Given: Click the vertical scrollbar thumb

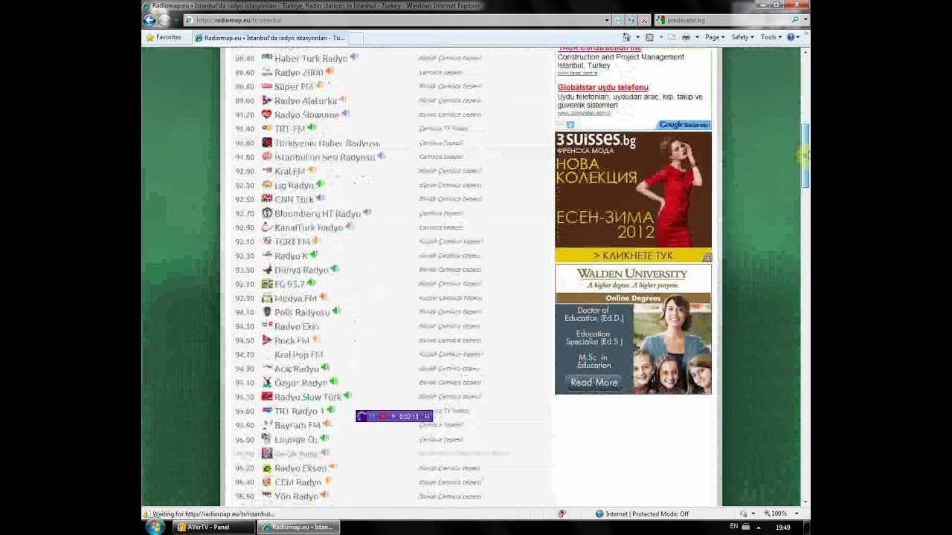Looking at the screenshot, I should pos(805,157).
